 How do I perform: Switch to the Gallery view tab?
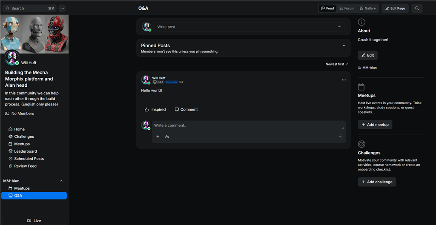tap(367, 8)
